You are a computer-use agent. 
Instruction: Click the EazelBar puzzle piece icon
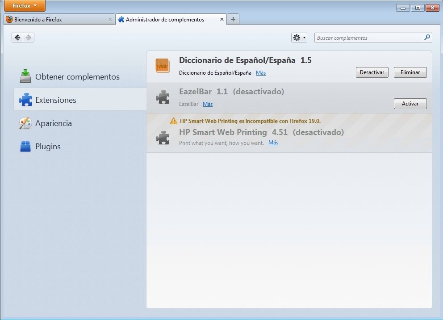(163, 97)
